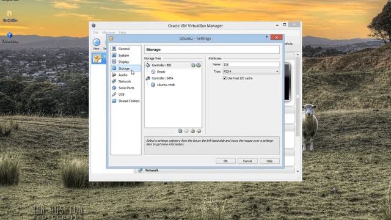Open the USB settings category
The image size is (391, 220).
coord(126,94)
